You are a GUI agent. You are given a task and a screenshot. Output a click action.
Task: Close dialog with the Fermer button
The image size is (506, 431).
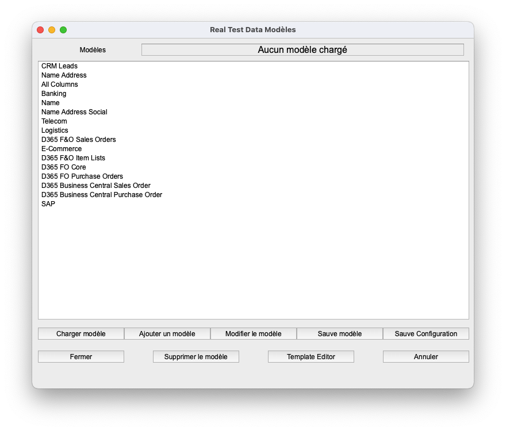[x=81, y=356]
